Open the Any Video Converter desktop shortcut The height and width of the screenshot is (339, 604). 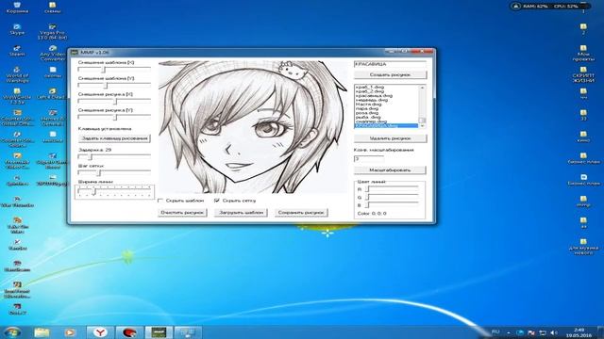(53, 53)
